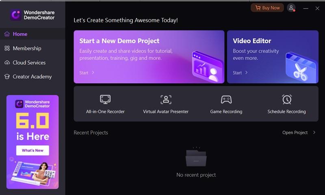Image resolution: width=325 pixels, height=195 pixels.
Task: Click Start under Video Editor
Action: click(x=237, y=73)
